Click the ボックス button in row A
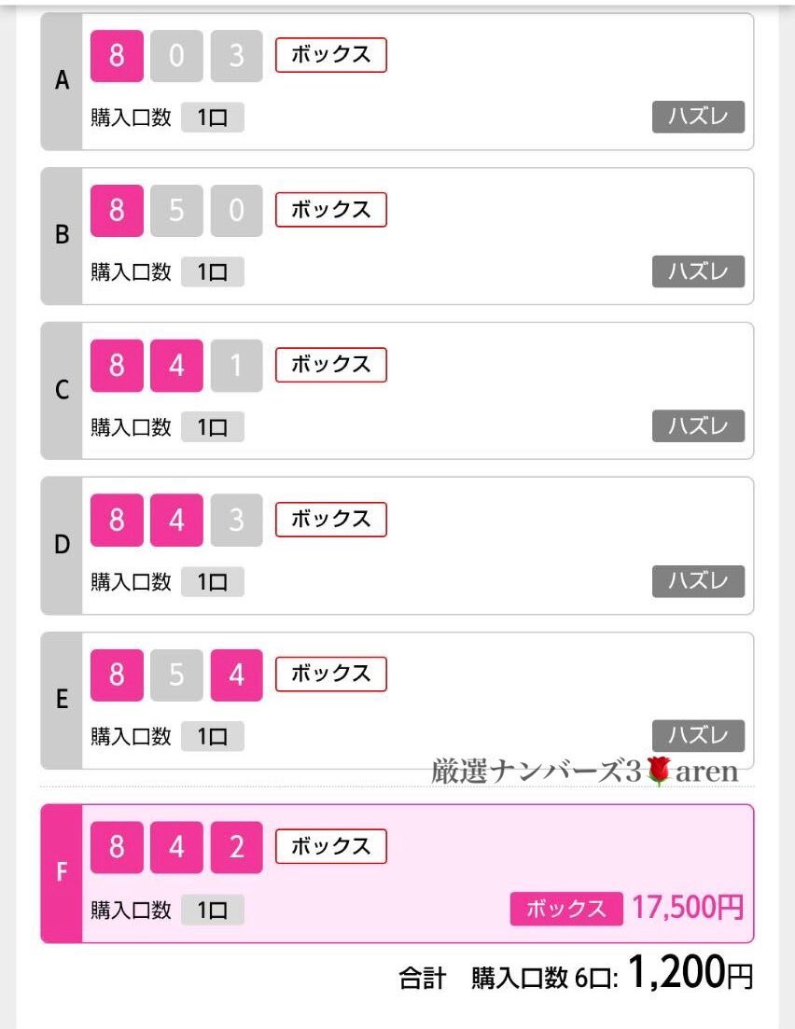 pos(331,55)
